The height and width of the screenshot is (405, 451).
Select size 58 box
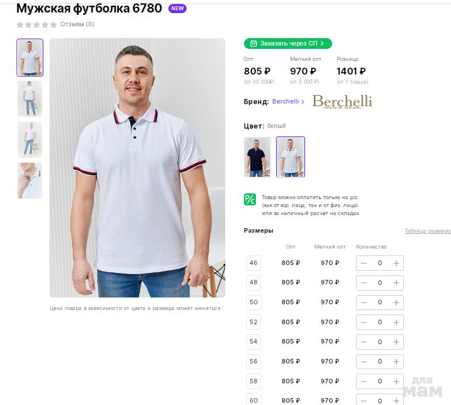(x=254, y=381)
